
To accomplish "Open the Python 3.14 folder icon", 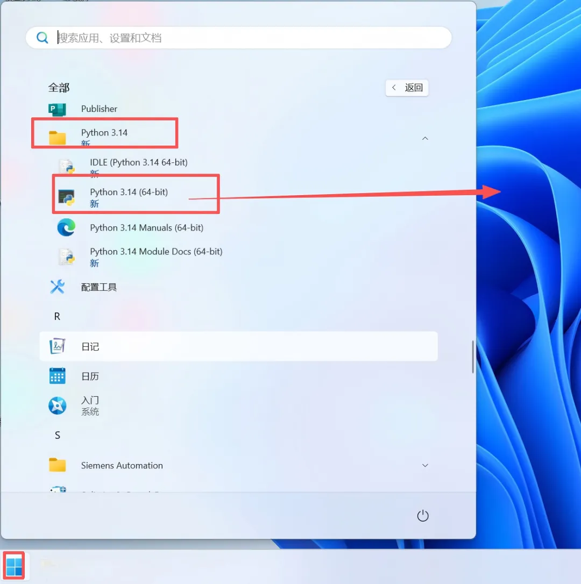I will point(57,138).
